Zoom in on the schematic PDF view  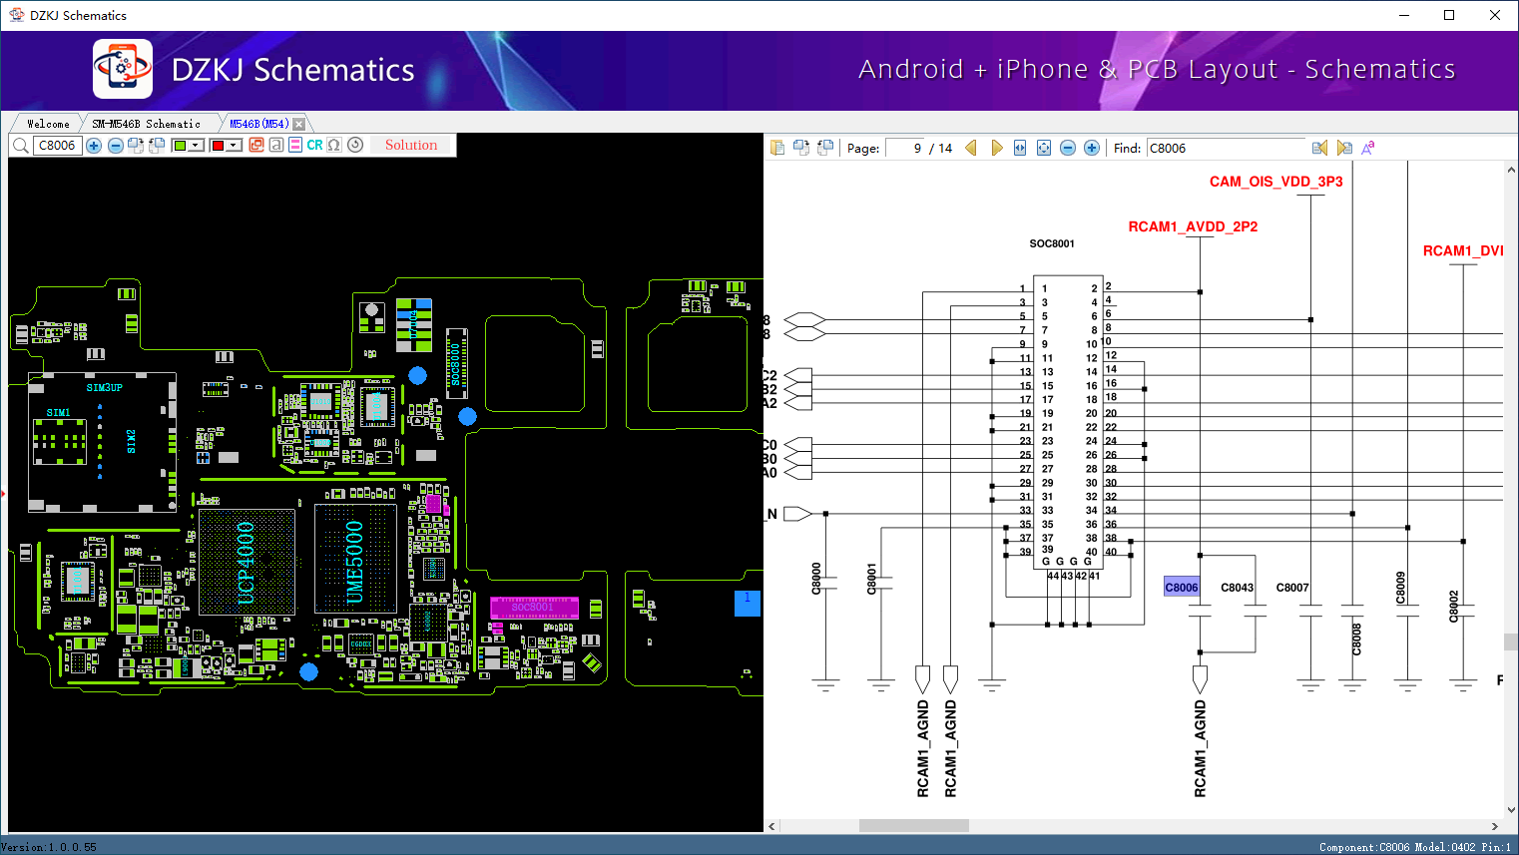[x=1092, y=148]
